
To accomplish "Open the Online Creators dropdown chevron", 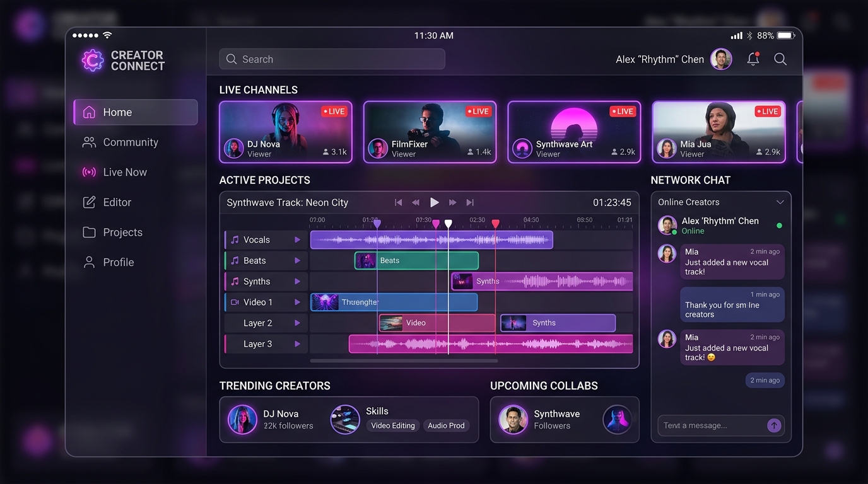I will point(780,202).
